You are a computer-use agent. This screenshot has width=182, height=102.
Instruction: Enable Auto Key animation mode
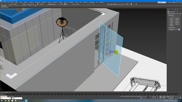pos(164,96)
